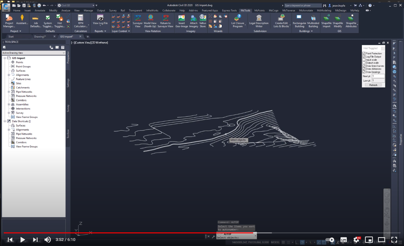
Task: Open the MsPoints ribbon tab
Action: [x=259, y=10]
